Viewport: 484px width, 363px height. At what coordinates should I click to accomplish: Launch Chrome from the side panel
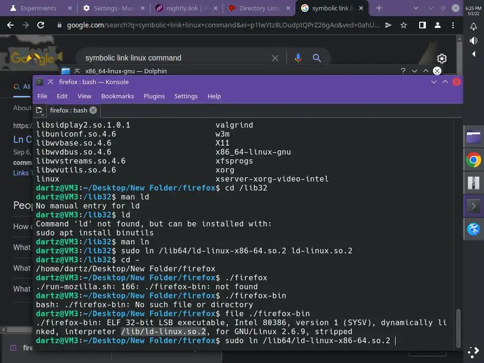pos(473,160)
